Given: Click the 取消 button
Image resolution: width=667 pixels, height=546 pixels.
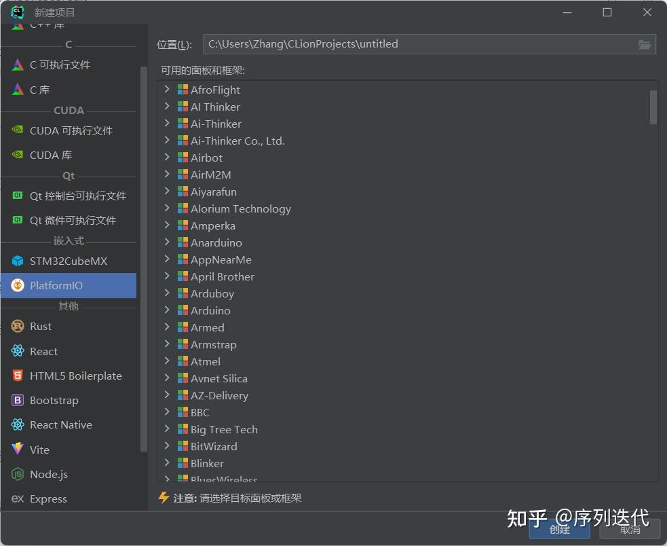Looking at the screenshot, I should [x=630, y=530].
